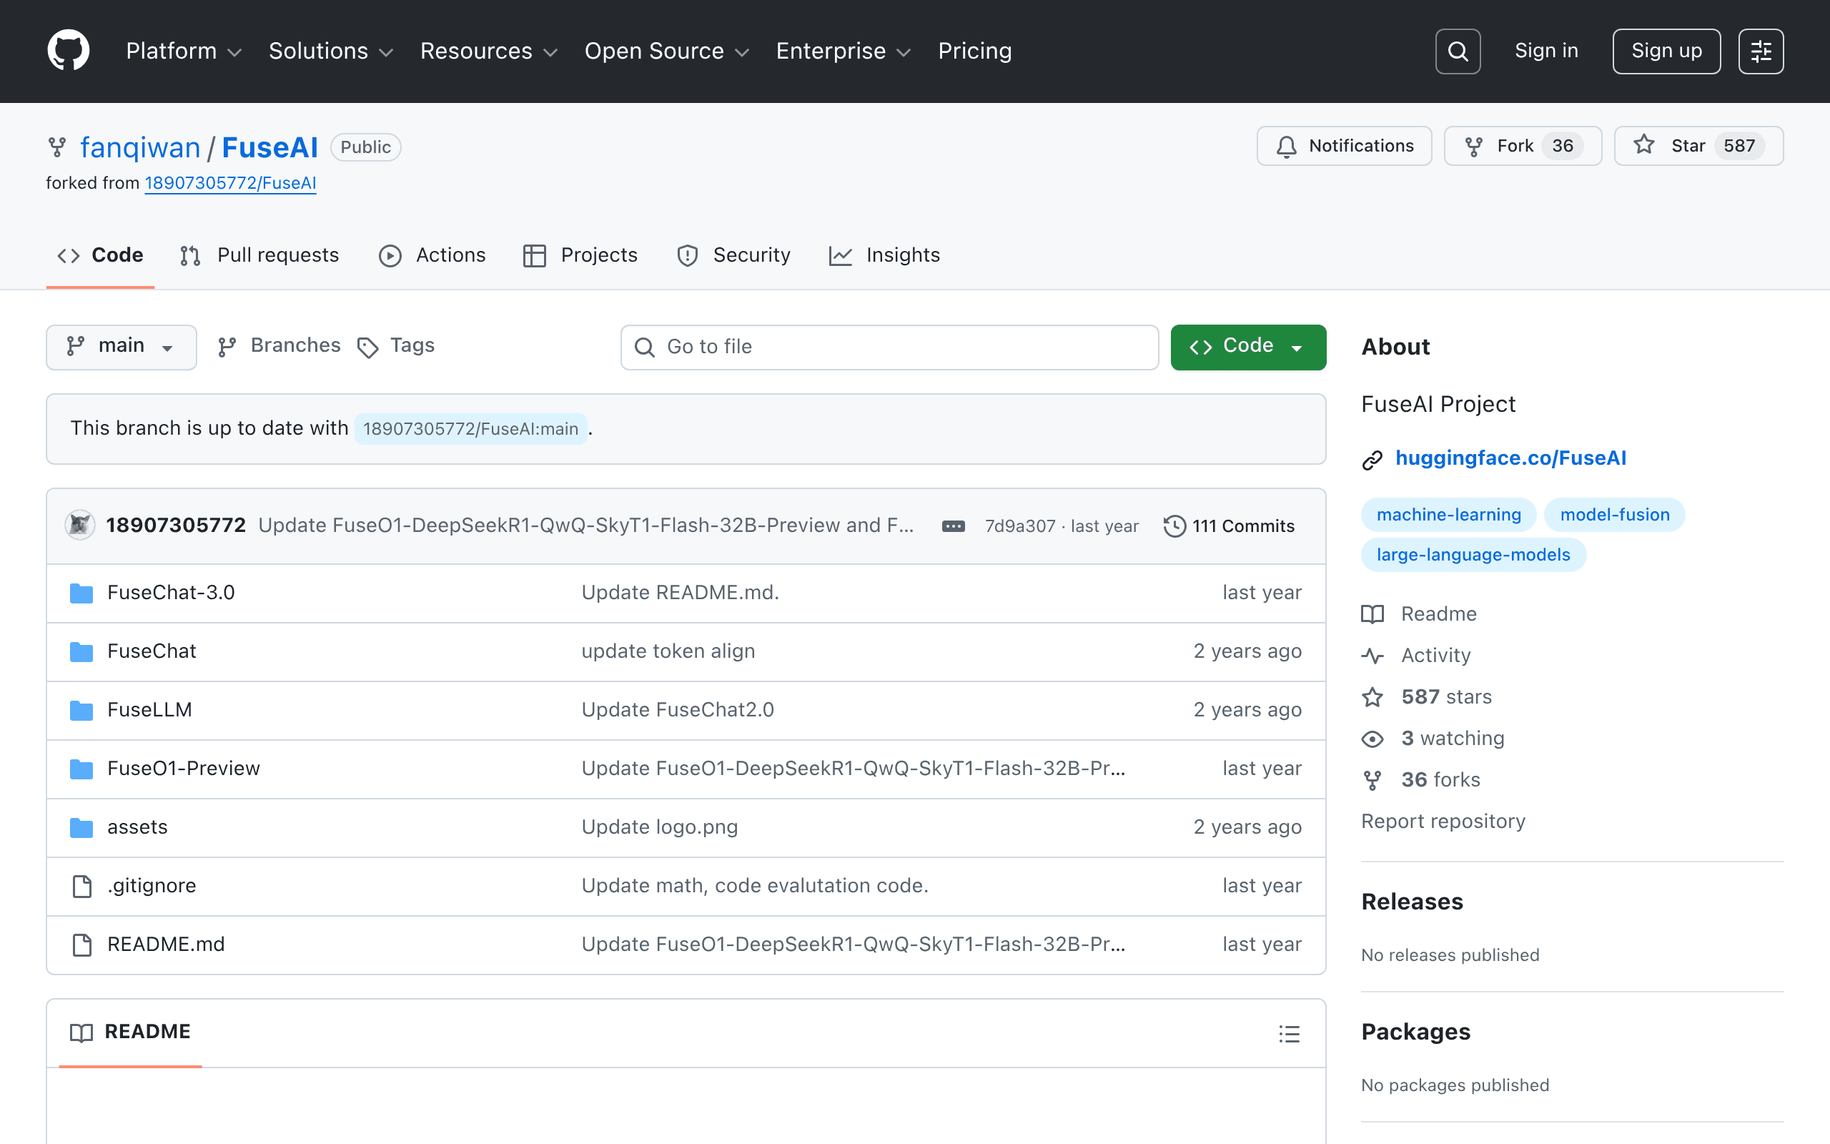
Task: Click the FuseLLM folder icon
Action: coord(81,711)
